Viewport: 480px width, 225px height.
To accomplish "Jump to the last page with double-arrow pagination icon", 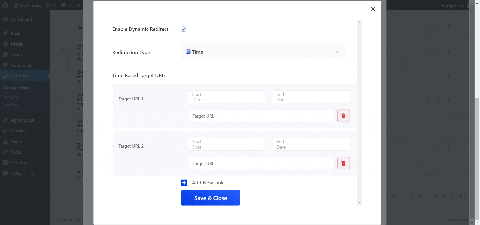I will click(x=462, y=196).
